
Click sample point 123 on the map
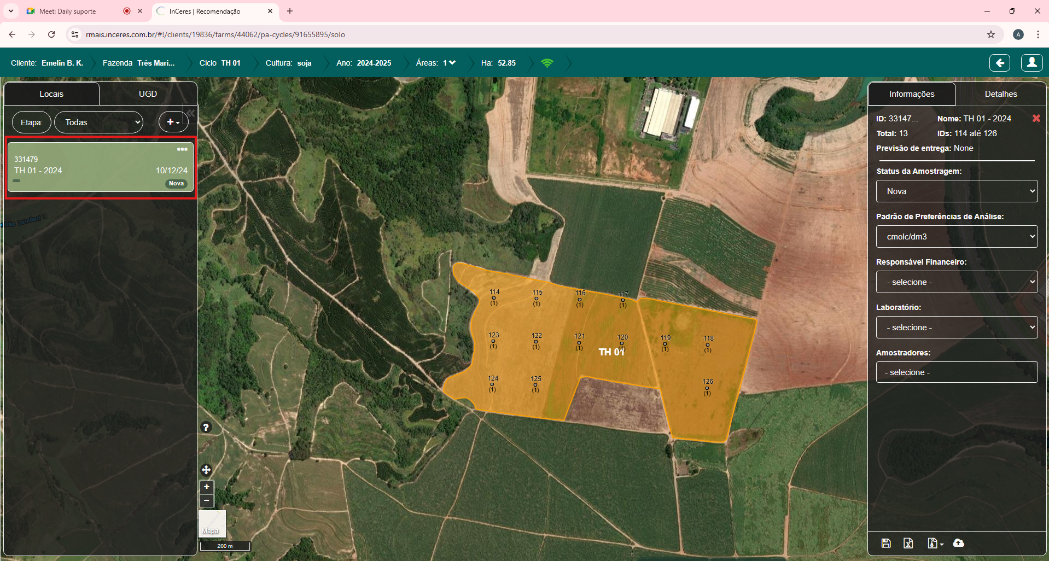493,341
